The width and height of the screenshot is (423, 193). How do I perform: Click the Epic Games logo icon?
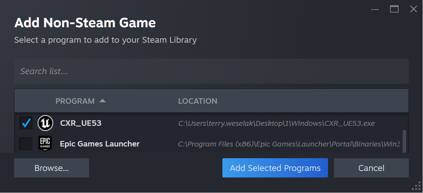[x=45, y=144]
